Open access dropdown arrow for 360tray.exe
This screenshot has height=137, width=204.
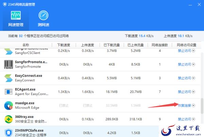coord(193,119)
